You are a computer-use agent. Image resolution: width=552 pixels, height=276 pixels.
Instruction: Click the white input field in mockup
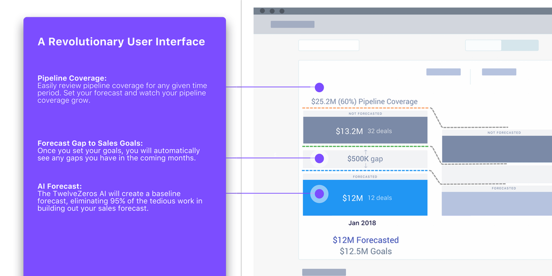coord(329,45)
